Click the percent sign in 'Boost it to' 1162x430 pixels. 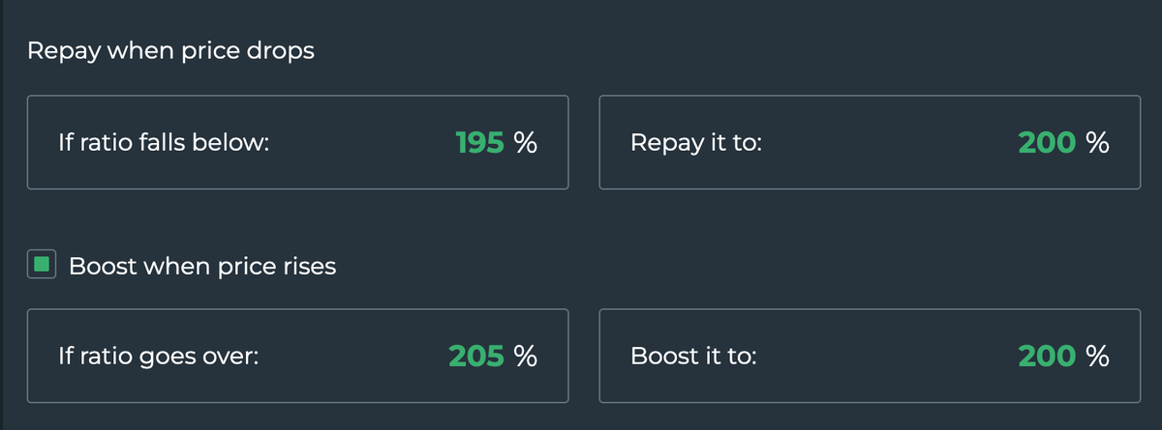click(1097, 356)
